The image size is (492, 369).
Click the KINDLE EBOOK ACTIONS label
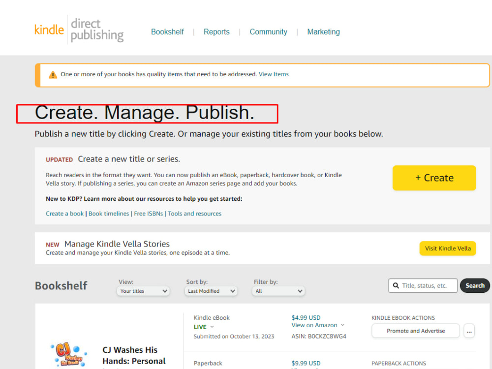403,318
